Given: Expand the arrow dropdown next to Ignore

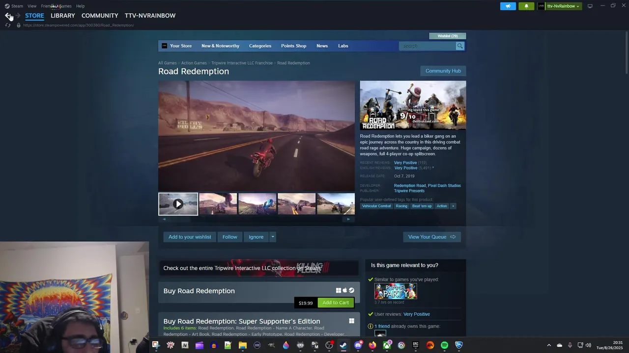Looking at the screenshot, I should coord(273,237).
